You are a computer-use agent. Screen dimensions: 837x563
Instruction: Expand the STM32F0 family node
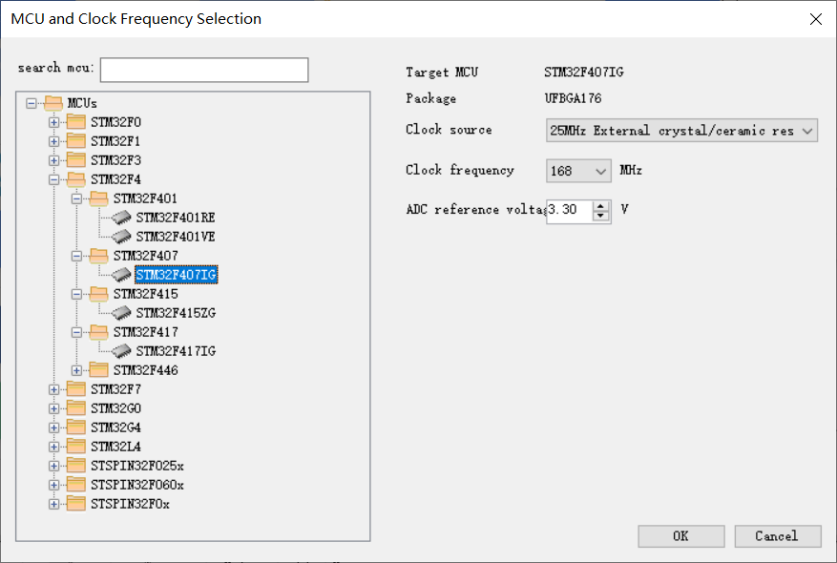(53, 122)
